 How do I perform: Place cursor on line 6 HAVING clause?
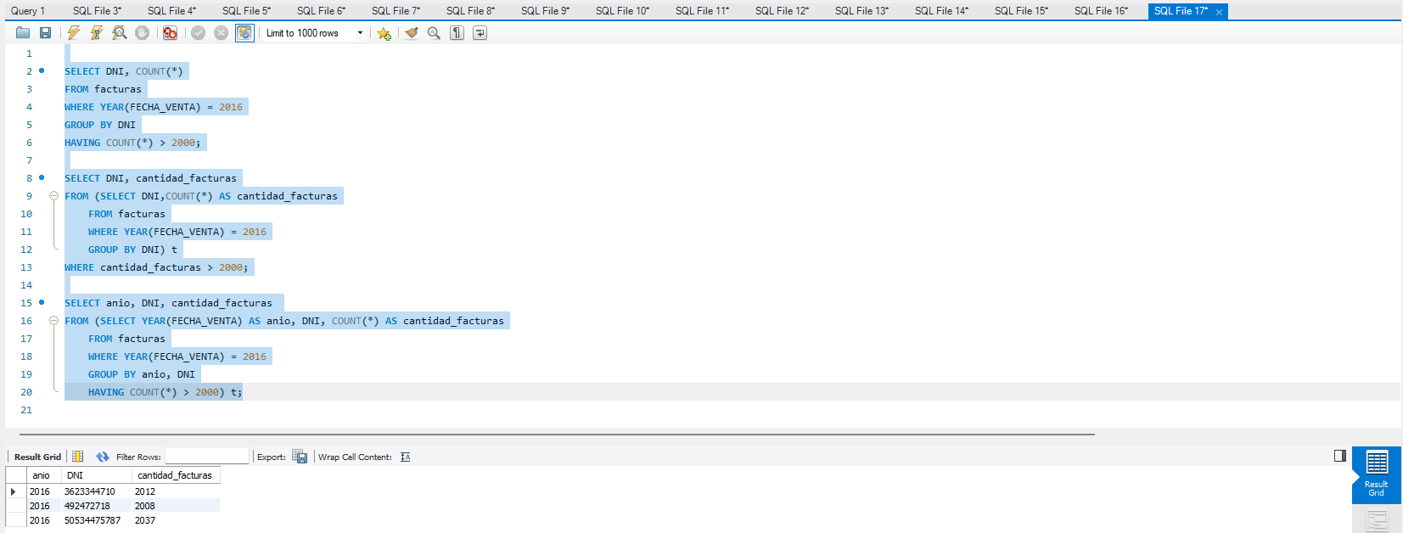pyautogui.click(x=132, y=143)
